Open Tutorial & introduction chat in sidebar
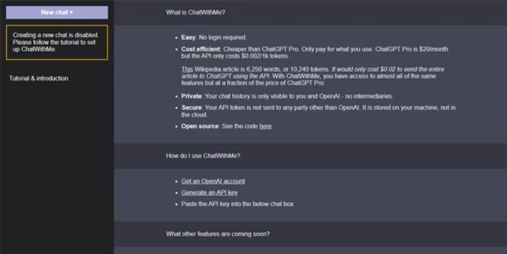507x254 pixels. [x=39, y=79]
